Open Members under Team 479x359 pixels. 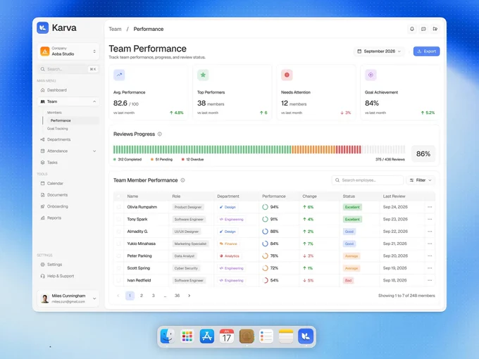click(54, 113)
